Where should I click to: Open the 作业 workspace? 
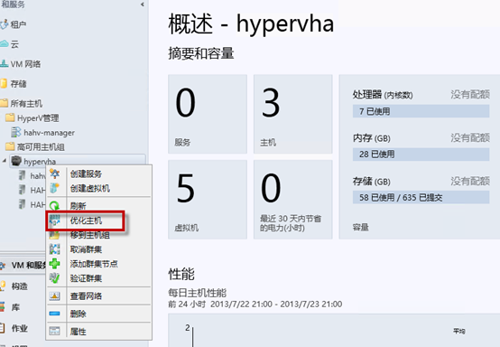tap(20, 328)
